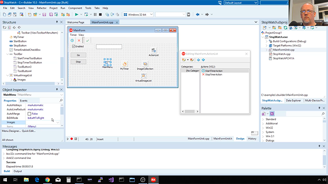Image resolution: width=328 pixels, height=184 pixels.
Task: Click the Stop button on MainForm
Action: pyautogui.click(x=78, y=62)
